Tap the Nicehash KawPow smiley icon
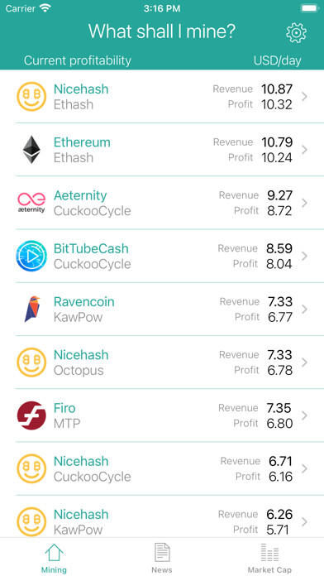The image size is (324, 576). 31,521
